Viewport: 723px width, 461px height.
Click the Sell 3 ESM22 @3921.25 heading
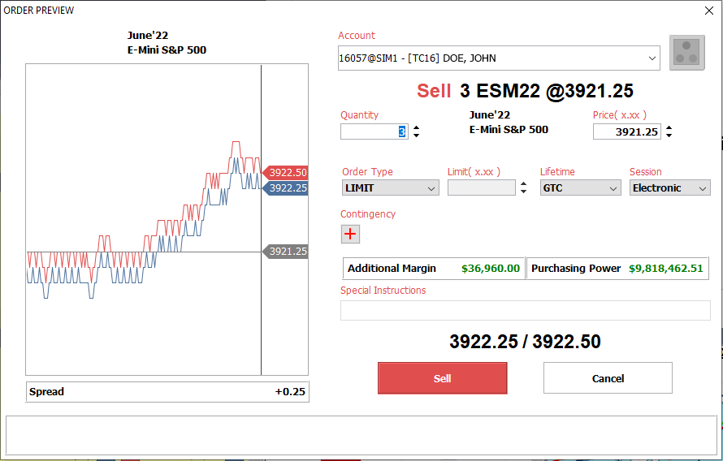click(x=525, y=91)
